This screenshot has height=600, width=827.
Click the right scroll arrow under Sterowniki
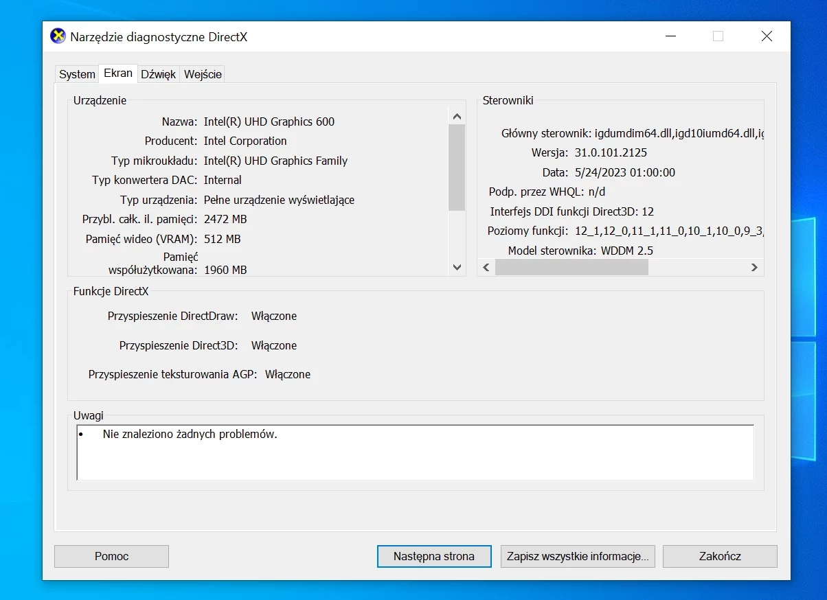click(x=754, y=267)
